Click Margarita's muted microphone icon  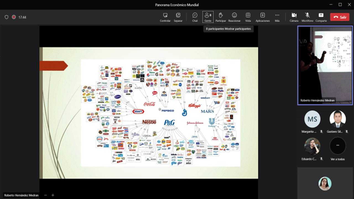pyautogui.click(x=321, y=132)
